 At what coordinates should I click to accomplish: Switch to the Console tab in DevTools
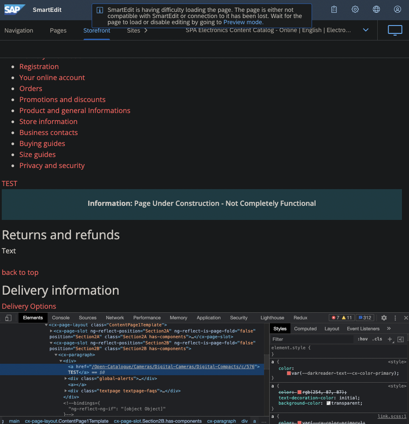click(60, 318)
